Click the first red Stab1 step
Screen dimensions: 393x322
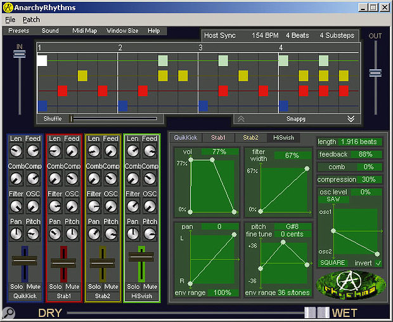(62, 91)
